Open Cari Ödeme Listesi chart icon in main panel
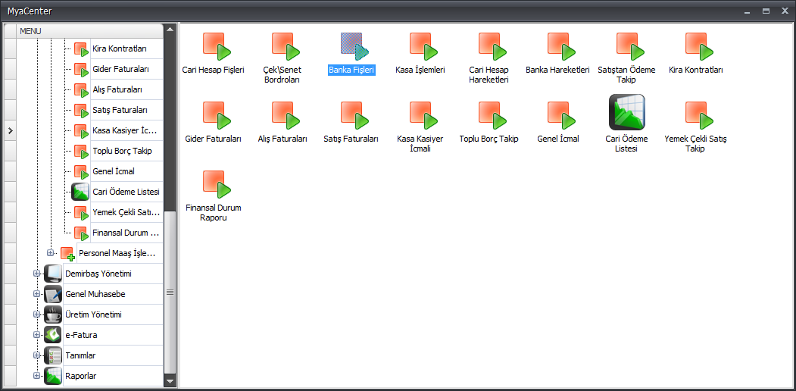This screenshot has width=796, height=391. 627,112
